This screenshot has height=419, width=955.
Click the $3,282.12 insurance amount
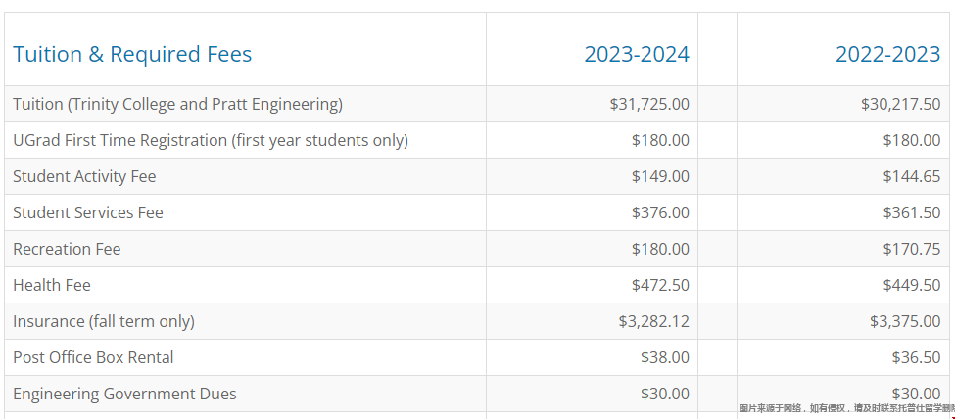654,321
